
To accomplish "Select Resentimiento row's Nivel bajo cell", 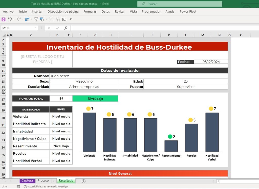I will point(61,146).
